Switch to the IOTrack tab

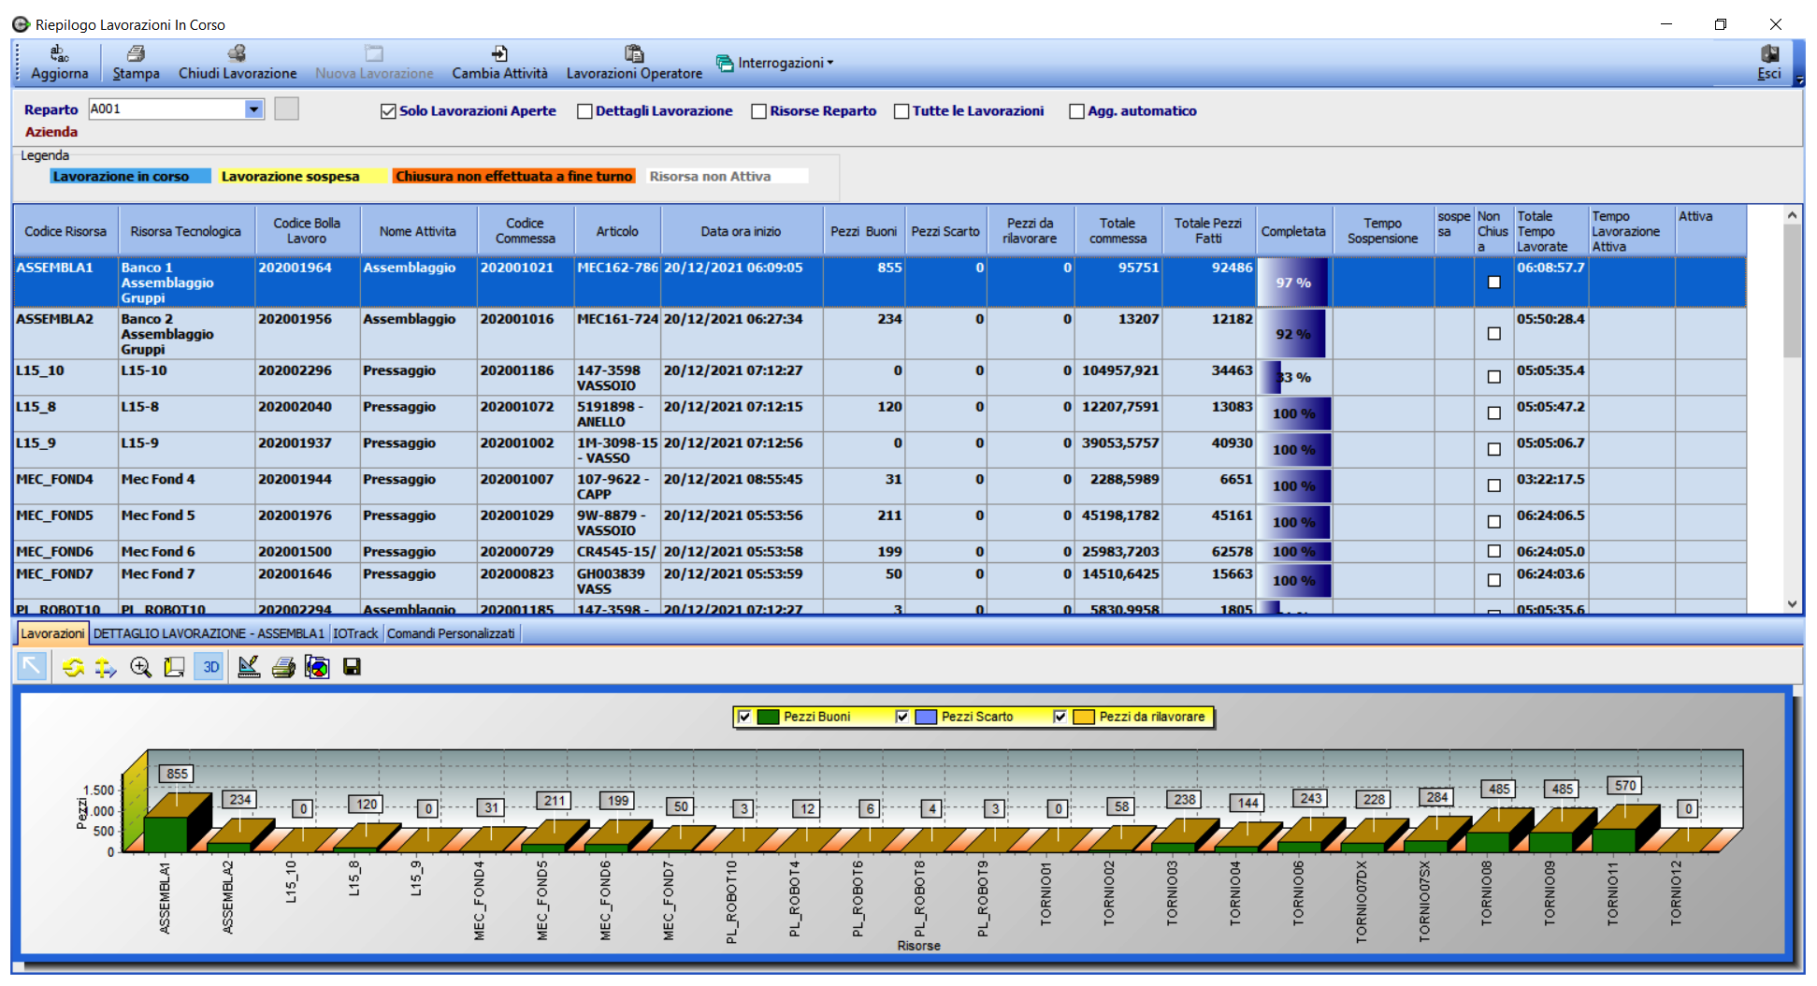click(x=355, y=633)
